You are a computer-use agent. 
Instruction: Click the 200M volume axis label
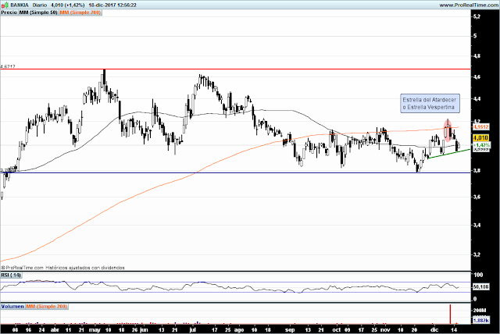(480, 310)
